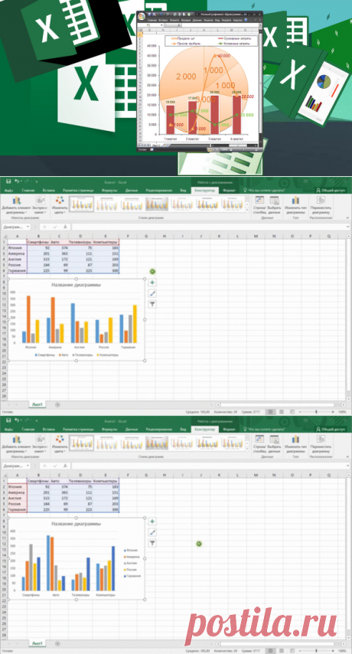
Task: Click Выбрать данные in upper Excel window
Action: coord(274,204)
